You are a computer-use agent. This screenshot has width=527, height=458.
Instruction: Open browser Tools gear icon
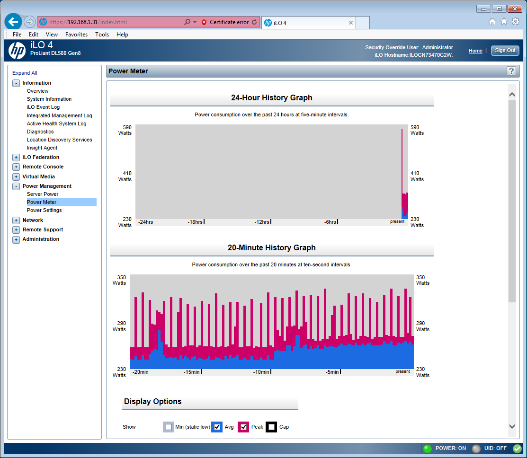[516, 22]
